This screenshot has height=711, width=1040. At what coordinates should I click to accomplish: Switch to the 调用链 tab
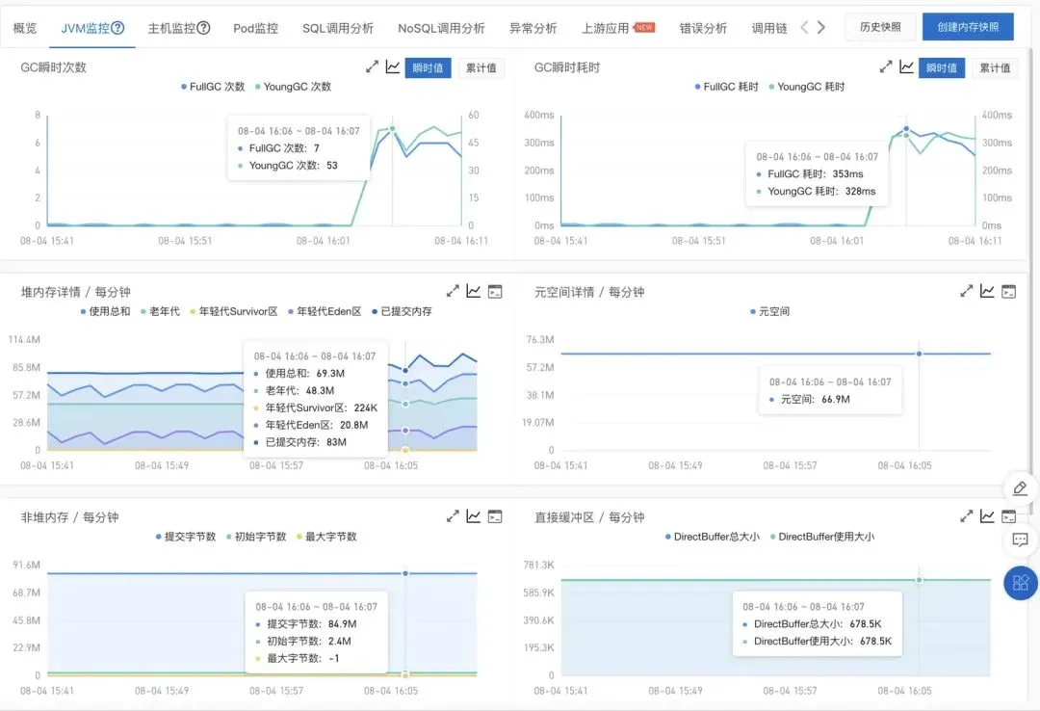pyautogui.click(x=769, y=28)
